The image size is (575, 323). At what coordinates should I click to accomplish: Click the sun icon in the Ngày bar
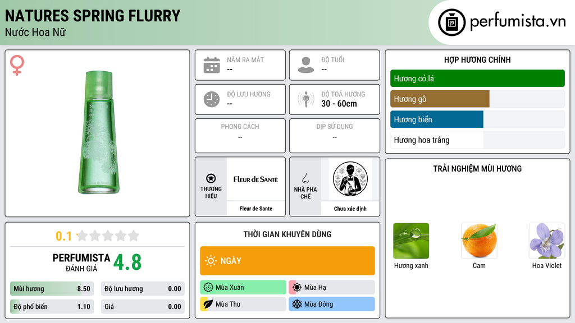point(211,261)
